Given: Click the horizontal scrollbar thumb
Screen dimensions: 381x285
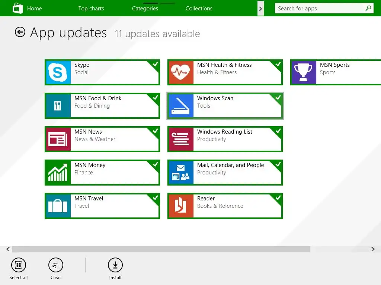Looking at the screenshot, I should 161,249.
